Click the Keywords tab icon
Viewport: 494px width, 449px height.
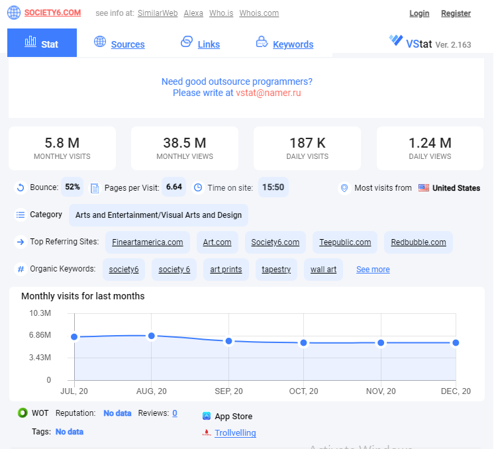coord(262,42)
